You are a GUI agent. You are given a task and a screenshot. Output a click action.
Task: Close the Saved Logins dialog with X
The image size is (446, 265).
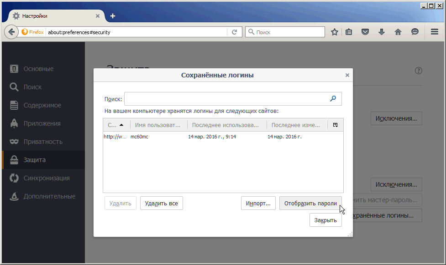point(347,75)
